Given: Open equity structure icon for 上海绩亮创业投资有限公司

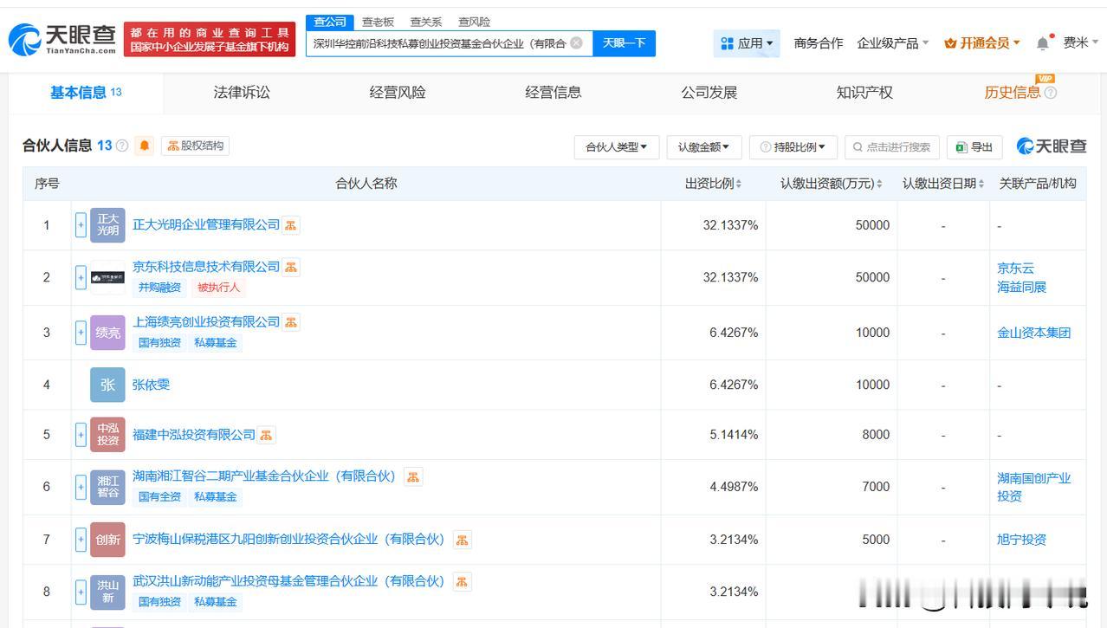Looking at the screenshot, I should point(291,322).
